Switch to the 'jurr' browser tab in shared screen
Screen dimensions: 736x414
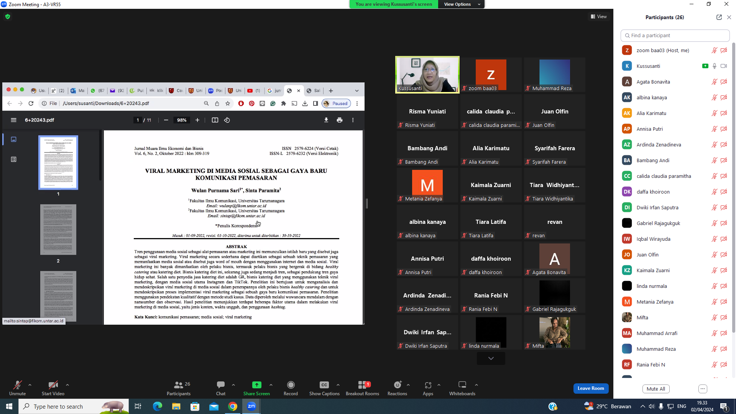(x=274, y=91)
